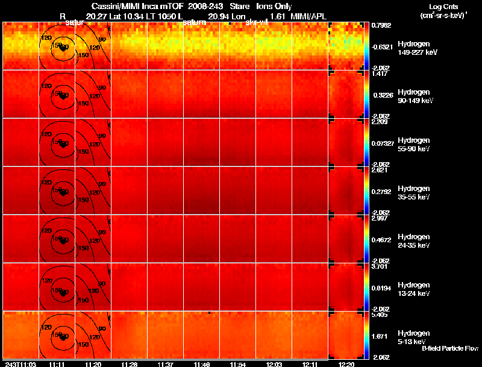Click the colorbar maximum value '2.997'
482x367 pixels.
pyautogui.click(x=380, y=219)
